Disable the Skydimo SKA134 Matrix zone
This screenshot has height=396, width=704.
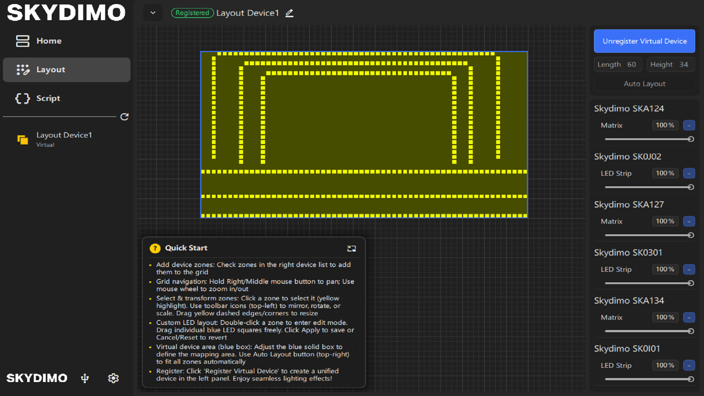click(689, 317)
